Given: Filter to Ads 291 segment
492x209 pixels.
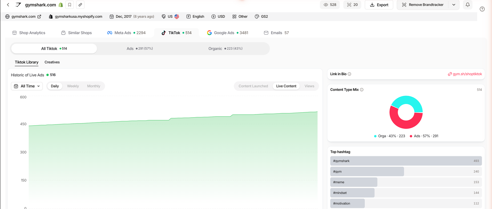Looking at the screenshot, I should [140, 48].
